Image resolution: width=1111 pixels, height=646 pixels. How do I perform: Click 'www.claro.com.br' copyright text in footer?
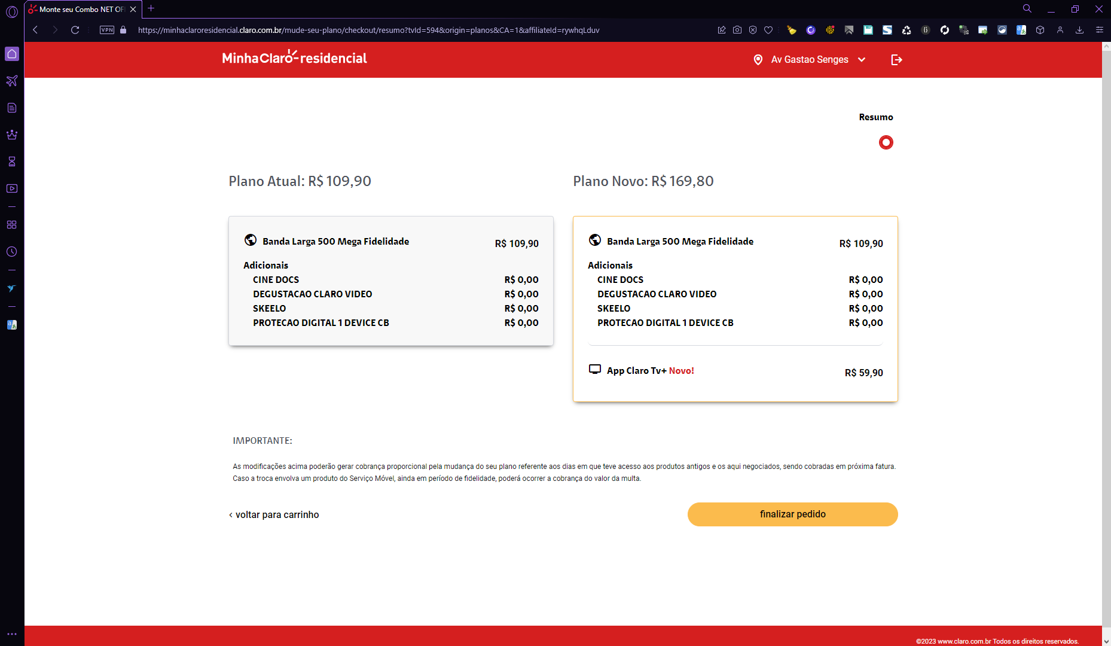coord(965,641)
